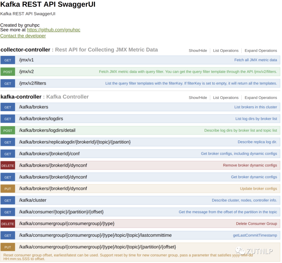Viewport: 282px width, 263px height.
Task: Click the GET badge for /kafka/consumer offset endpoint
Action: 8,212
